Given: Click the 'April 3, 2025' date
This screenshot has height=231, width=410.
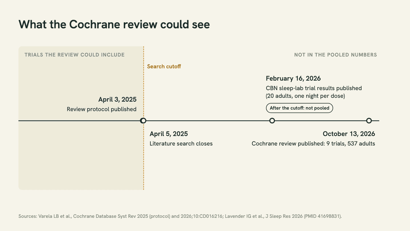Looking at the screenshot, I should click(x=117, y=99).
